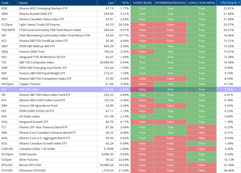Sort by YTD Price % column header
The width and height of the screenshot is (241, 173).
click(229, 3)
